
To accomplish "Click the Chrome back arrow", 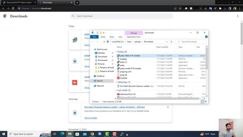I will point(3,8).
